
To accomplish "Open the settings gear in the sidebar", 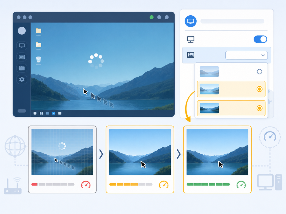I will pos(22,79).
